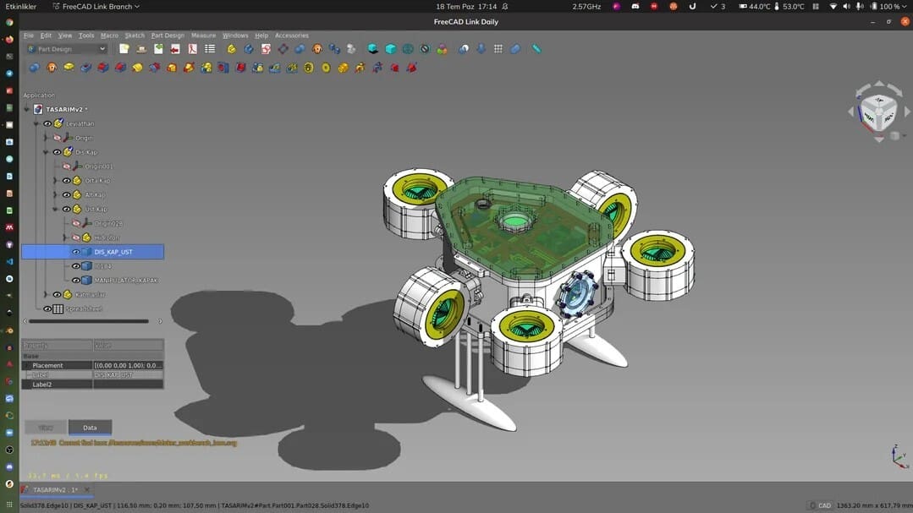Toggle visibility eye of Spreadsheet item
The width and height of the screenshot is (913, 513).
click(47, 309)
